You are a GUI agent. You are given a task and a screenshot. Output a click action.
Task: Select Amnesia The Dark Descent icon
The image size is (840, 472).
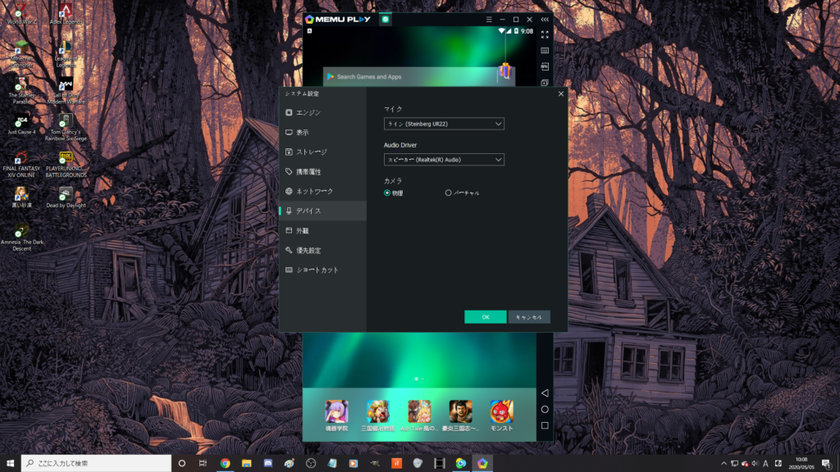pyautogui.click(x=21, y=237)
